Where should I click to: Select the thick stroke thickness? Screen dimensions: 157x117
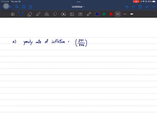tap(132, 14)
